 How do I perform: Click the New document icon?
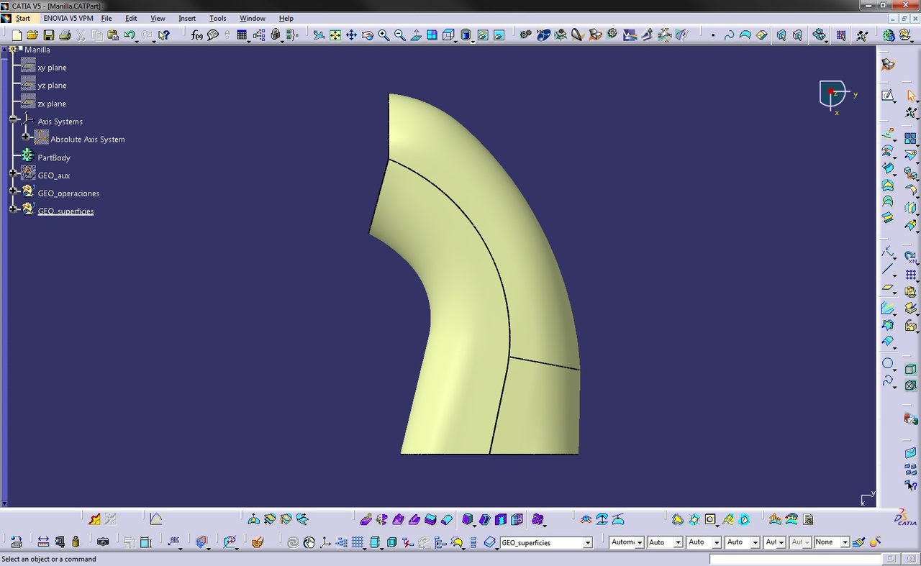point(17,35)
